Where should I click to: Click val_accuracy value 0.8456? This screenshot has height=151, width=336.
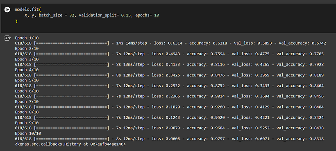click(316, 96)
